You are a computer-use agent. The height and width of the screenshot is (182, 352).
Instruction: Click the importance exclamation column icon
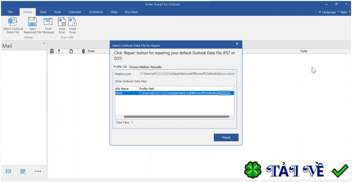point(59,51)
